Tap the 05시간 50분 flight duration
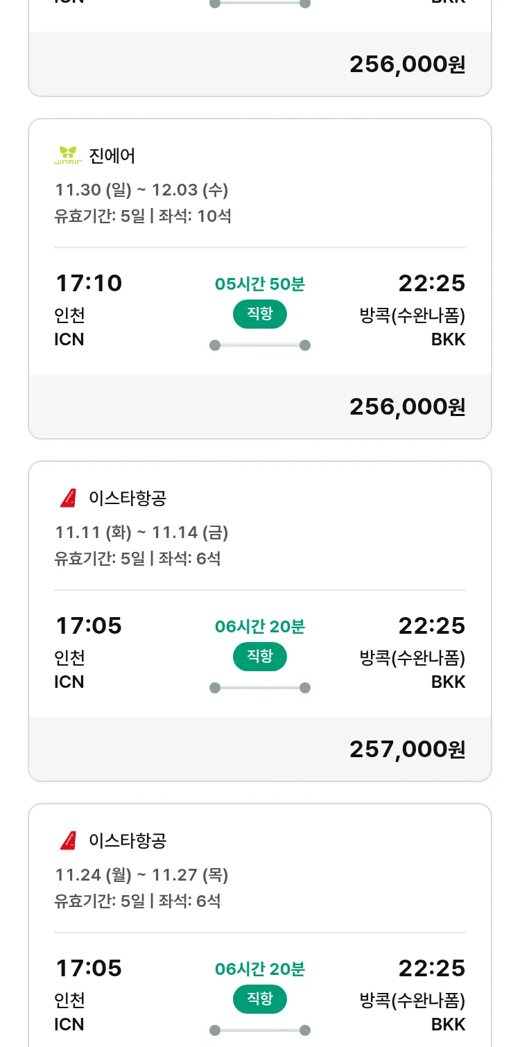The width and height of the screenshot is (520, 1047). [x=260, y=284]
